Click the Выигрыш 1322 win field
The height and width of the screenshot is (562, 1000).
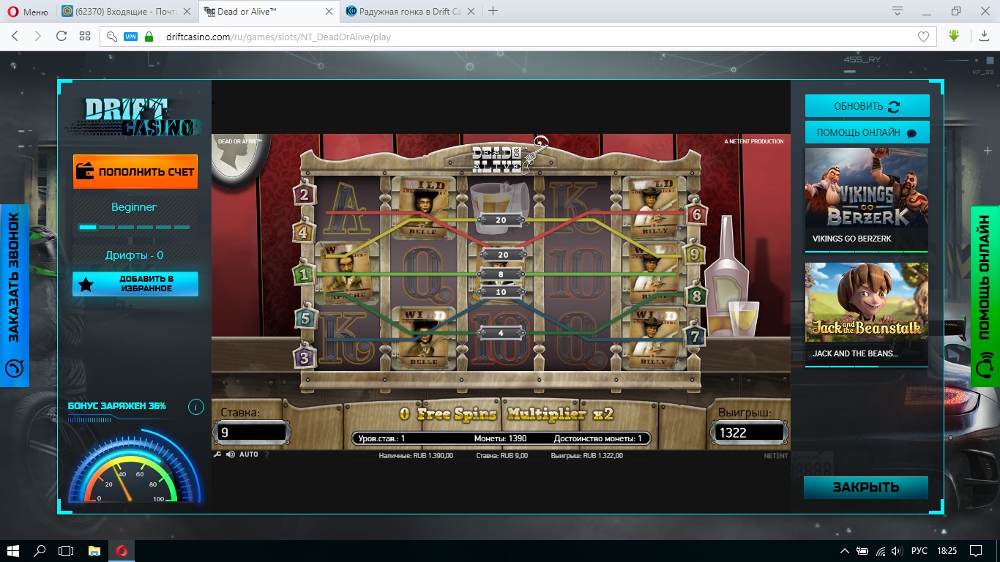750,432
